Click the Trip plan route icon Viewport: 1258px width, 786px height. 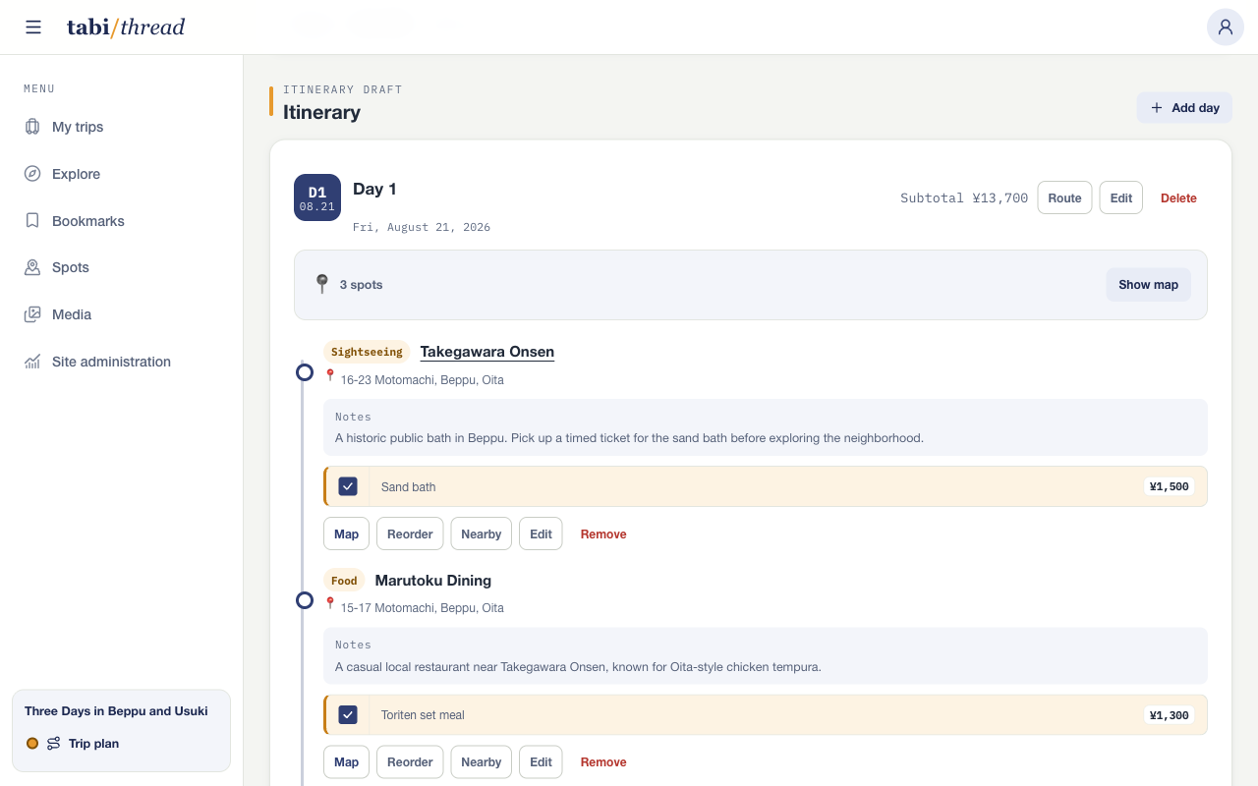tap(54, 744)
